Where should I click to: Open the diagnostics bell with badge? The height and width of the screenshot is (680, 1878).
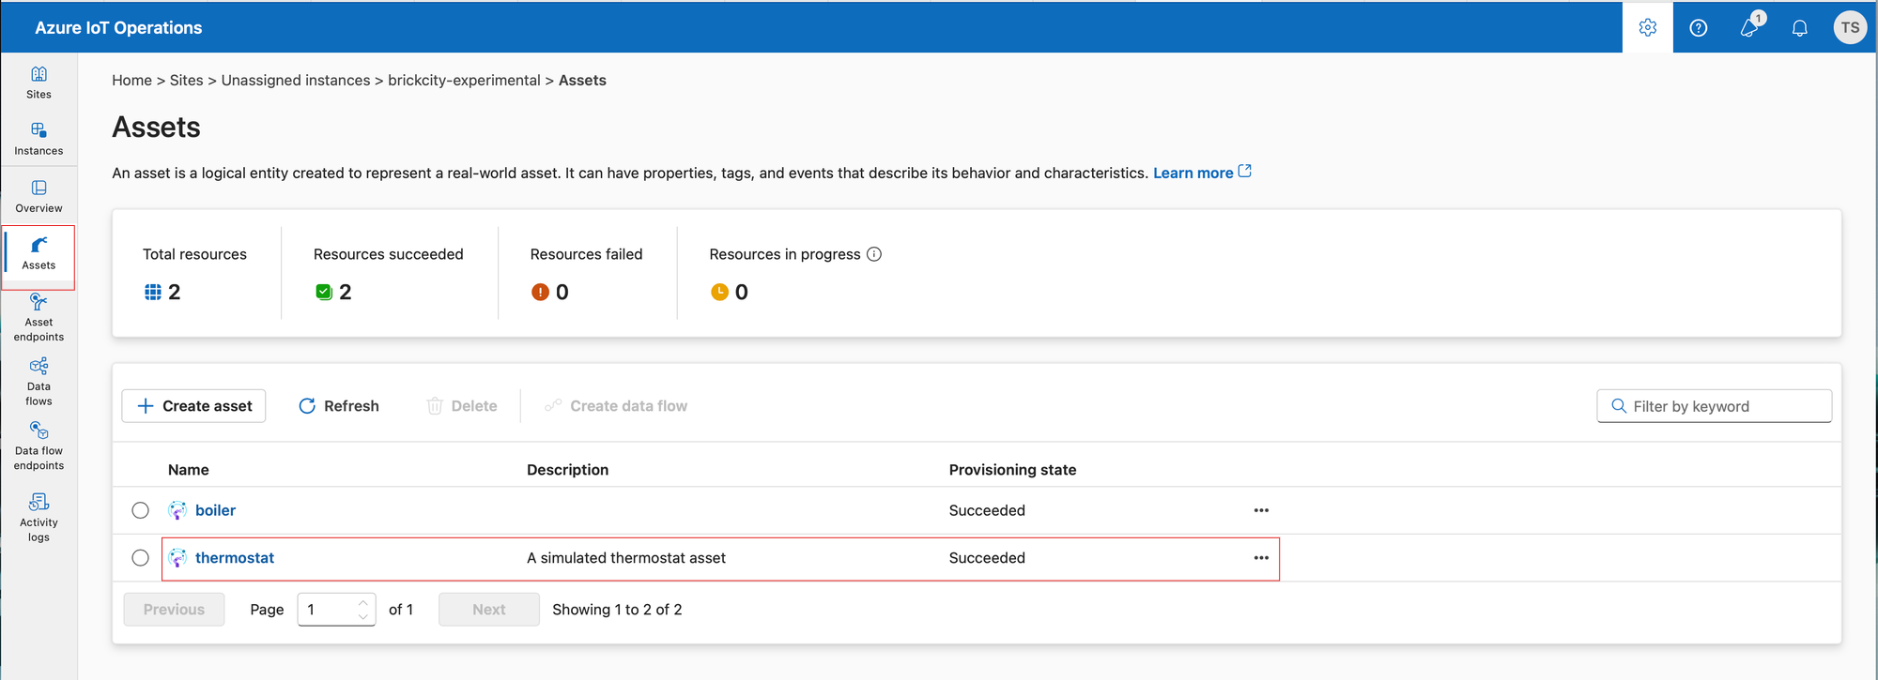pos(1748,28)
